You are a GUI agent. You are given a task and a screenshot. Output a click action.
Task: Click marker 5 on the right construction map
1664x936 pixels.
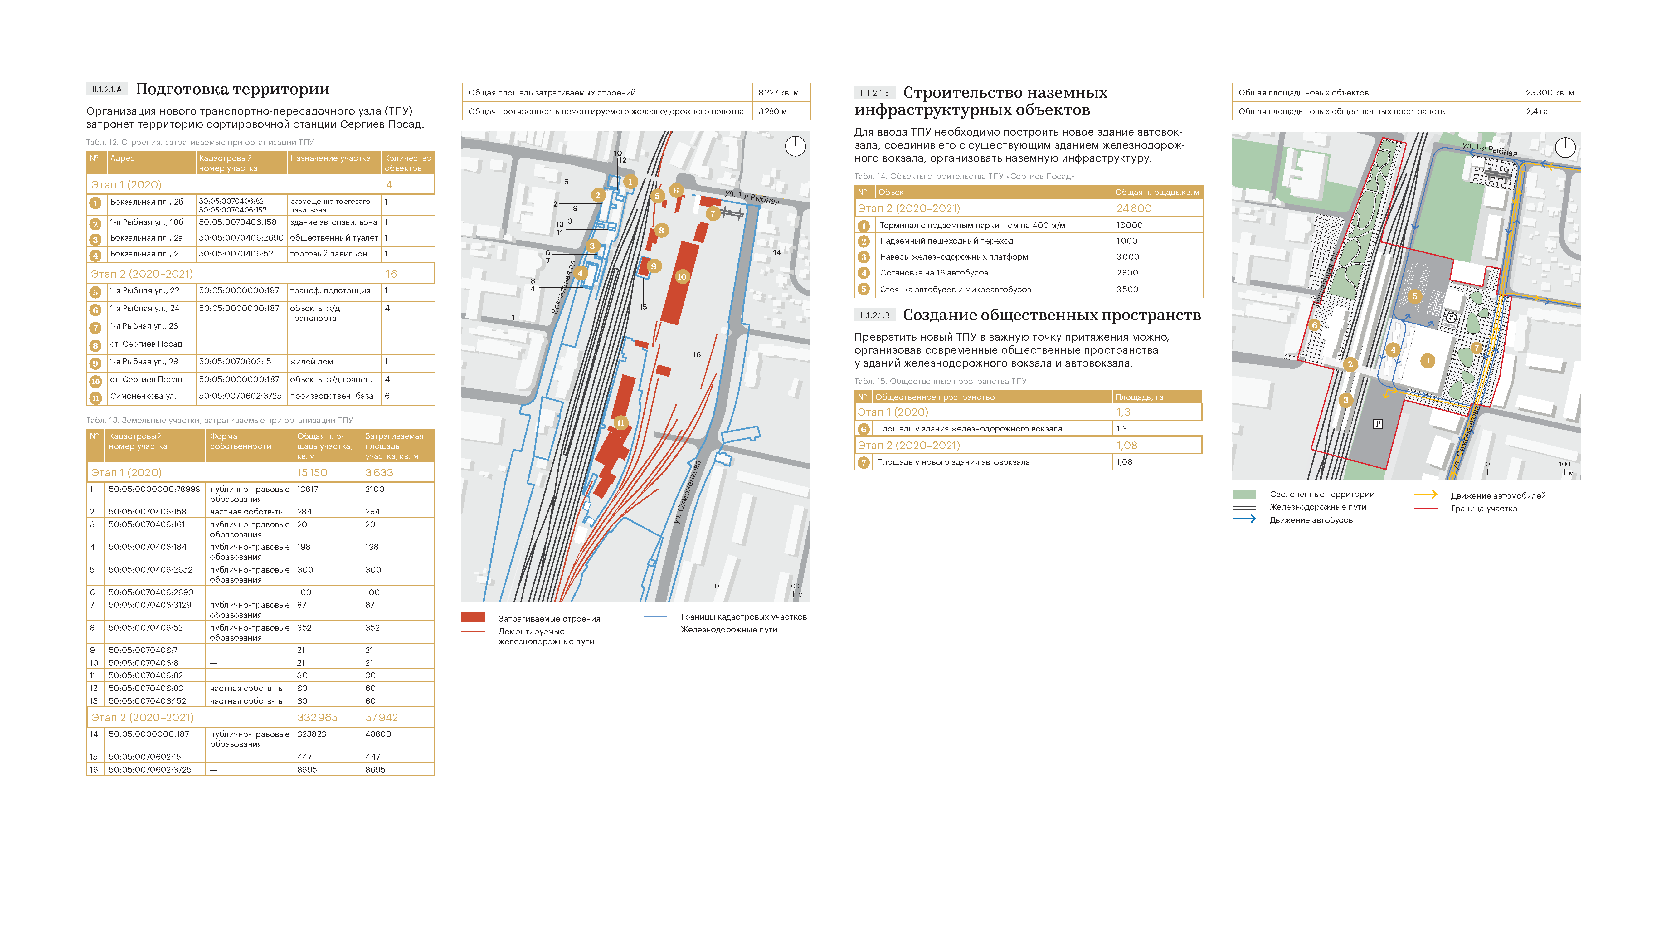tap(1415, 296)
